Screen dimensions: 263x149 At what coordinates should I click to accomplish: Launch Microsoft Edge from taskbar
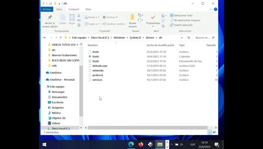(x=131, y=144)
